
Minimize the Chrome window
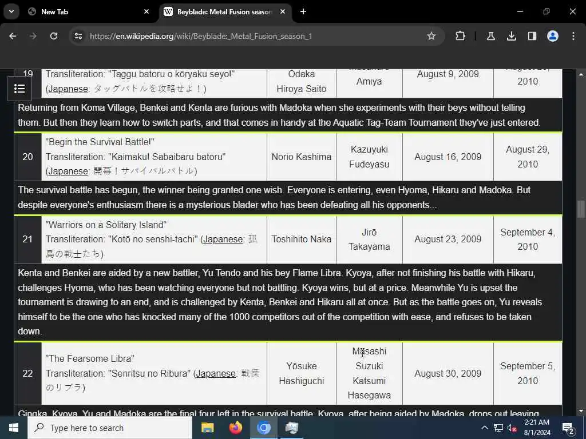coord(520,11)
